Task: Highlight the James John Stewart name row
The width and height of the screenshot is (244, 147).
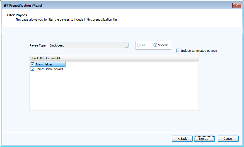Action: 50,69
